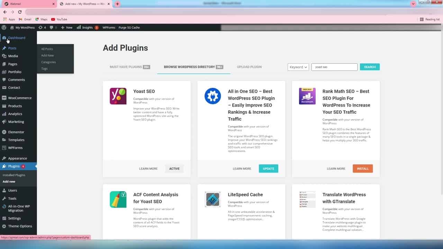Select Categories in Posts submenu

[x=48, y=62]
